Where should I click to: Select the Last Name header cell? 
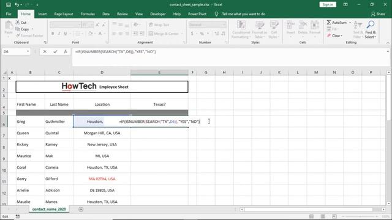point(59,105)
